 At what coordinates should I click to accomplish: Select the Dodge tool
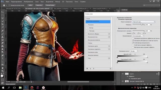[x=3, y=52]
